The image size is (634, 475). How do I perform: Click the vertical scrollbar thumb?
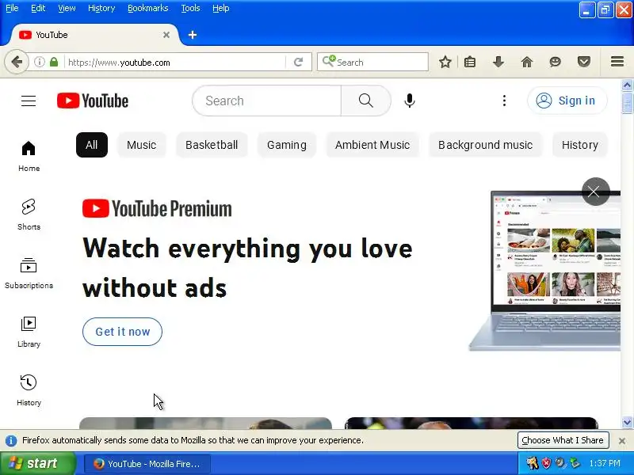pyautogui.click(x=627, y=102)
